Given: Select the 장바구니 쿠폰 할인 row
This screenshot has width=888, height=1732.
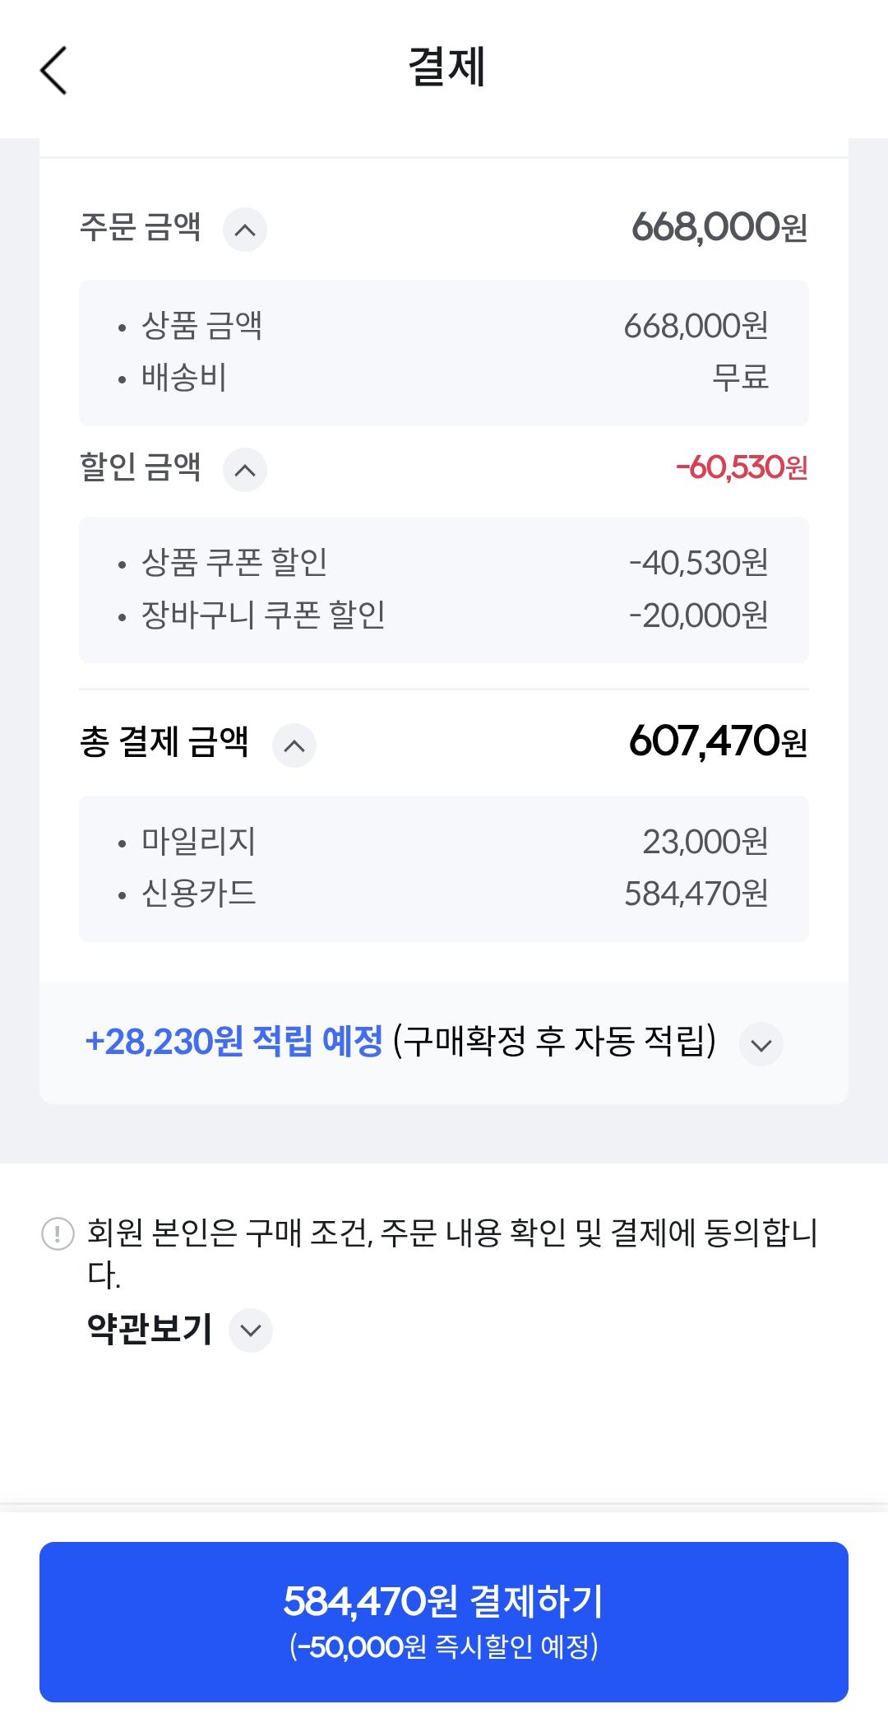Looking at the screenshot, I should tap(444, 615).
